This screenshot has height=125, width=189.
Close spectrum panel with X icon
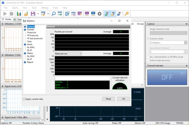tap(47, 119)
